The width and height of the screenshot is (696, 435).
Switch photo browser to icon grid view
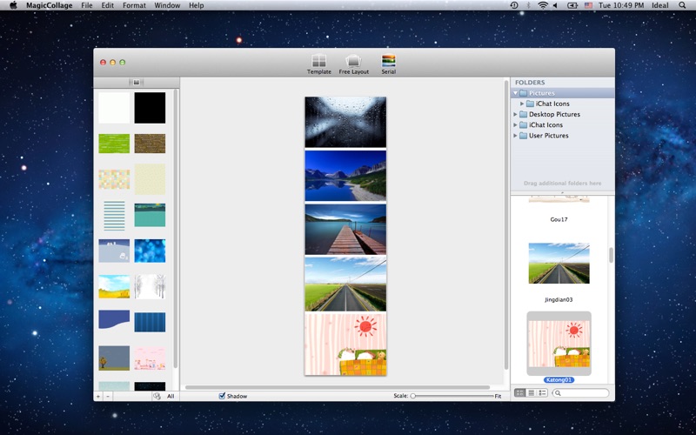pyautogui.click(x=520, y=393)
